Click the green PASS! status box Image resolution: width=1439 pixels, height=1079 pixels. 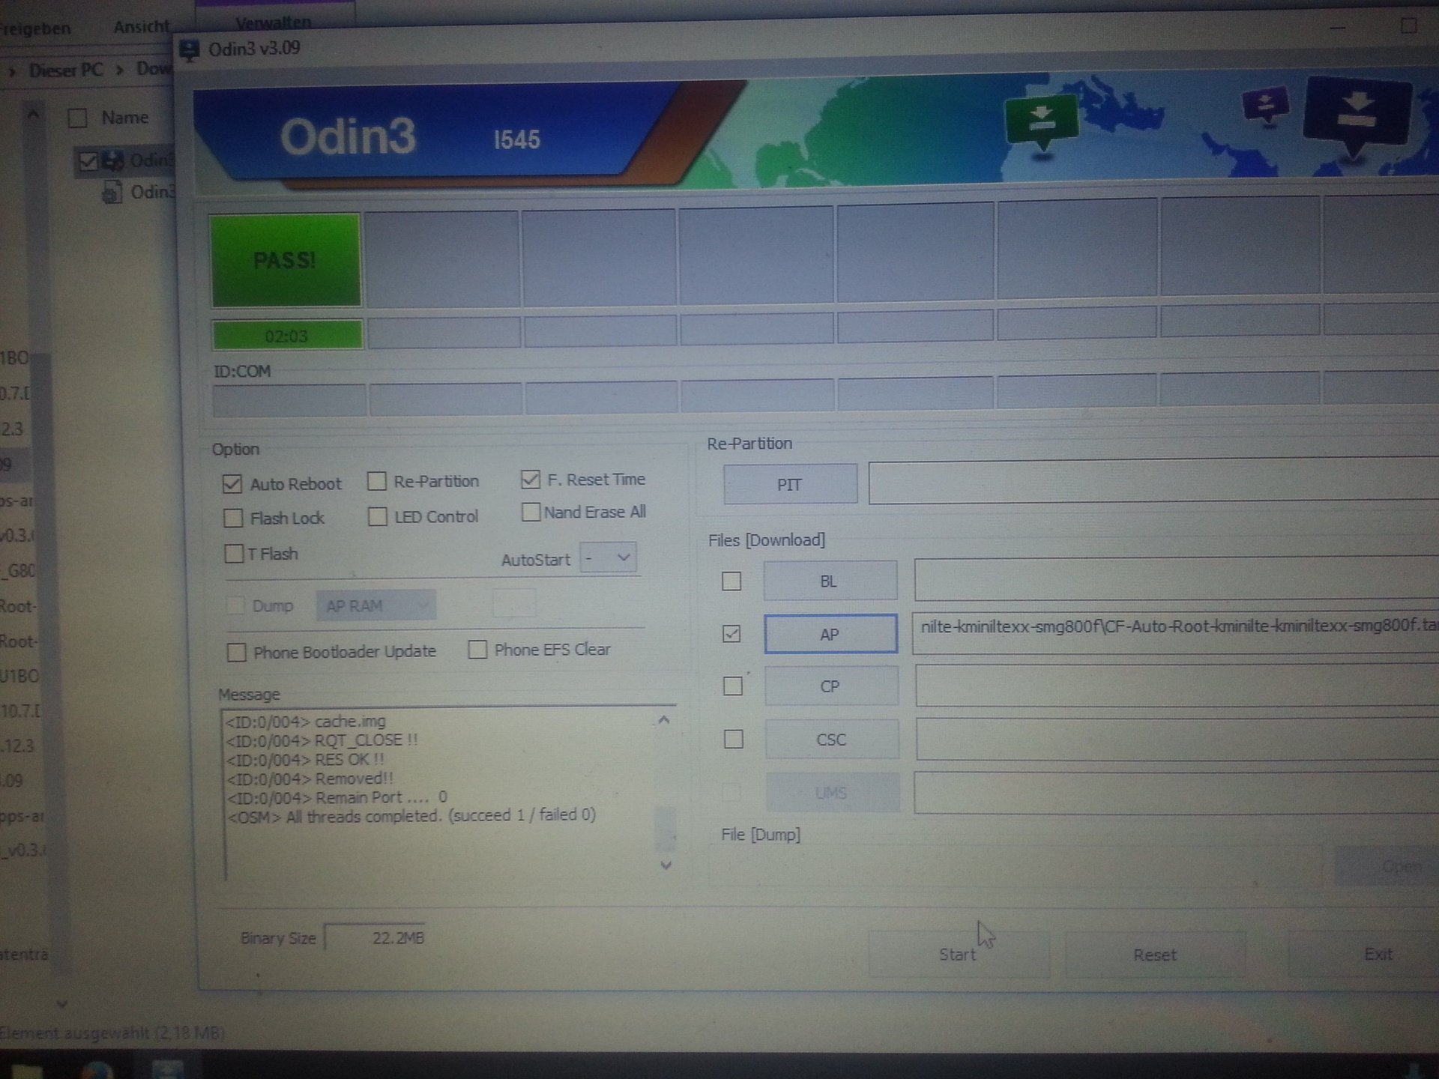coord(286,260)
